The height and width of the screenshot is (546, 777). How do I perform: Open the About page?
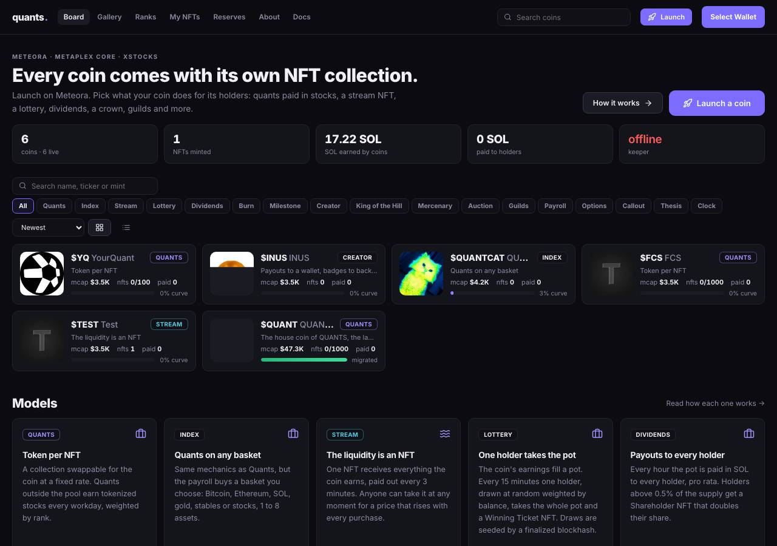pos(270,17)
